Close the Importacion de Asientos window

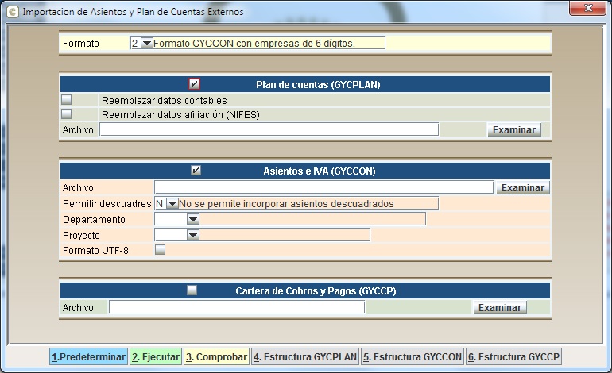(x=587, y=8)
